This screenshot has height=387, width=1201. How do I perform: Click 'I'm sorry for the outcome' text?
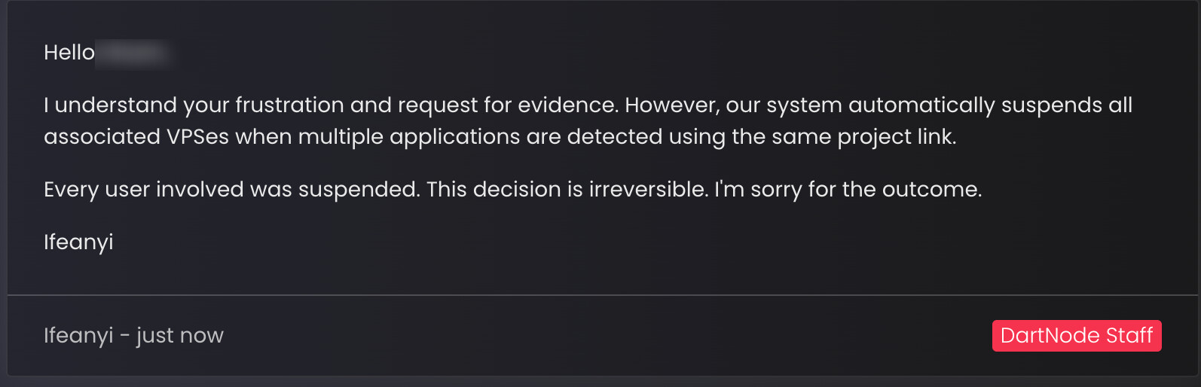[x=848, y=190]
